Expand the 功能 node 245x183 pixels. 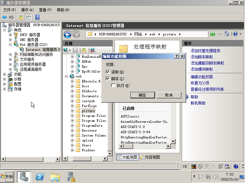click(x=5, y=74)
